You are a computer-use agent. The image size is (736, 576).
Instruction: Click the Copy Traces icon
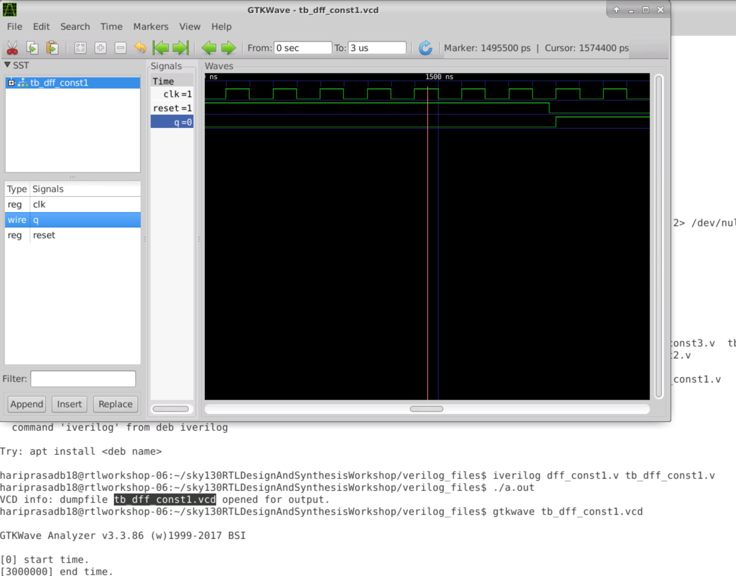tap(33, 48)
